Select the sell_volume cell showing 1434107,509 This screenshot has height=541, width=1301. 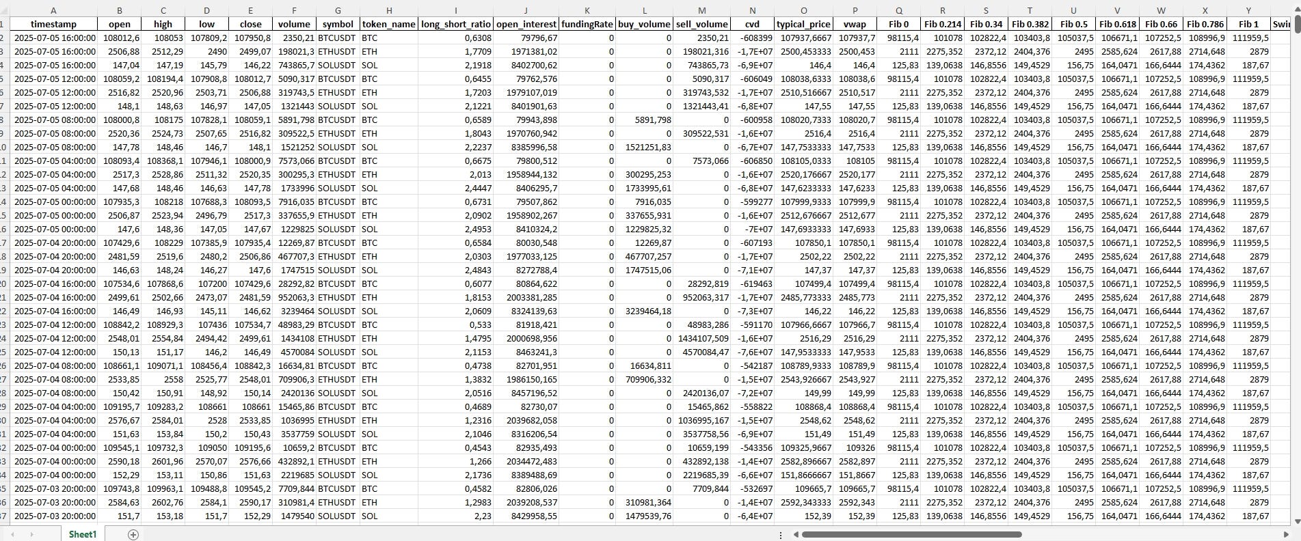click(702, 338)
